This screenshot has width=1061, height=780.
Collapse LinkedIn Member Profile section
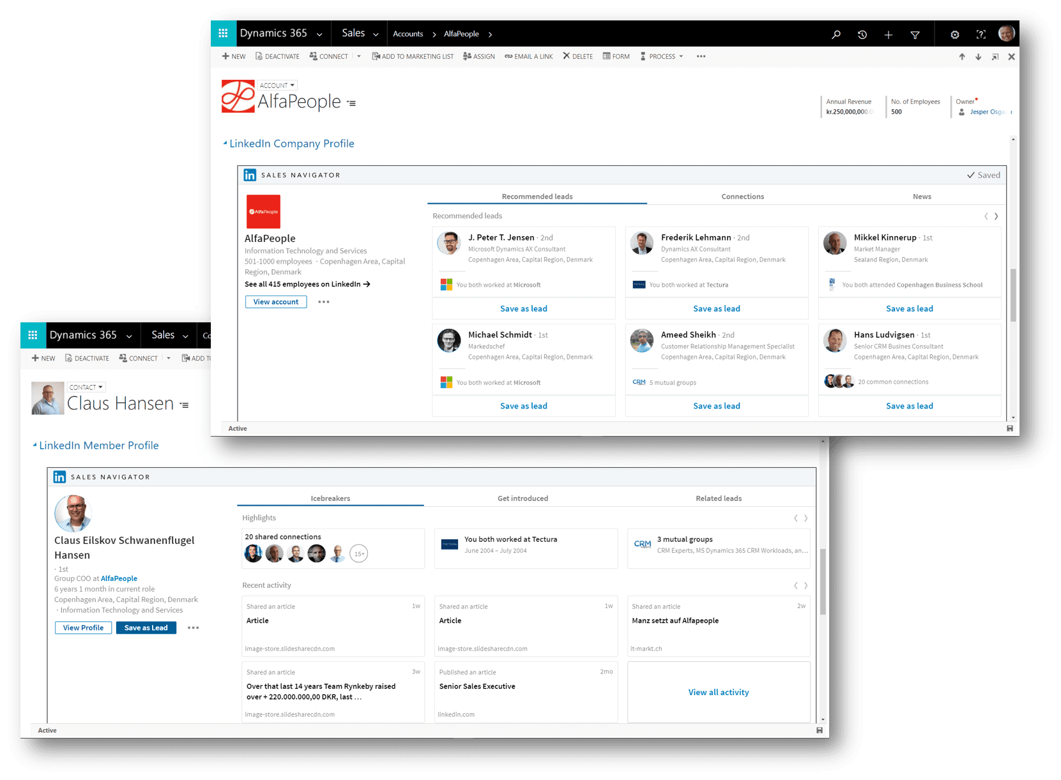tap(34, 446)
